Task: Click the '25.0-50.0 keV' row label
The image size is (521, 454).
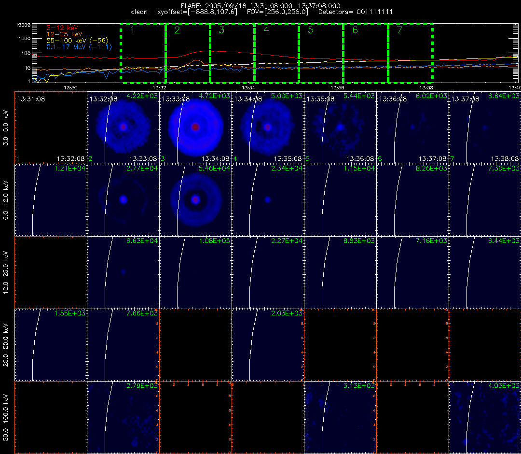Action: [6, 345]
